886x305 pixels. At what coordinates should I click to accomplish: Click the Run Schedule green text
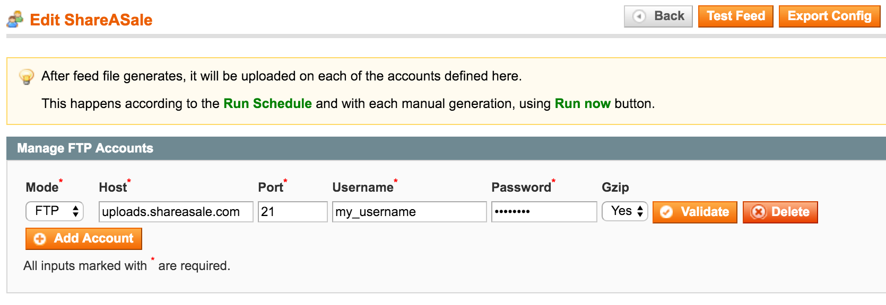[x=267, y=103]
